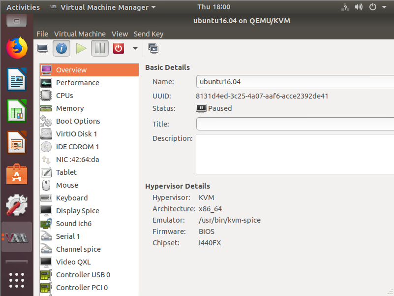The height and width of the screenshot is (296, 394).
Task: Show the graphical console view icon
Action: [x=43, y=48]
